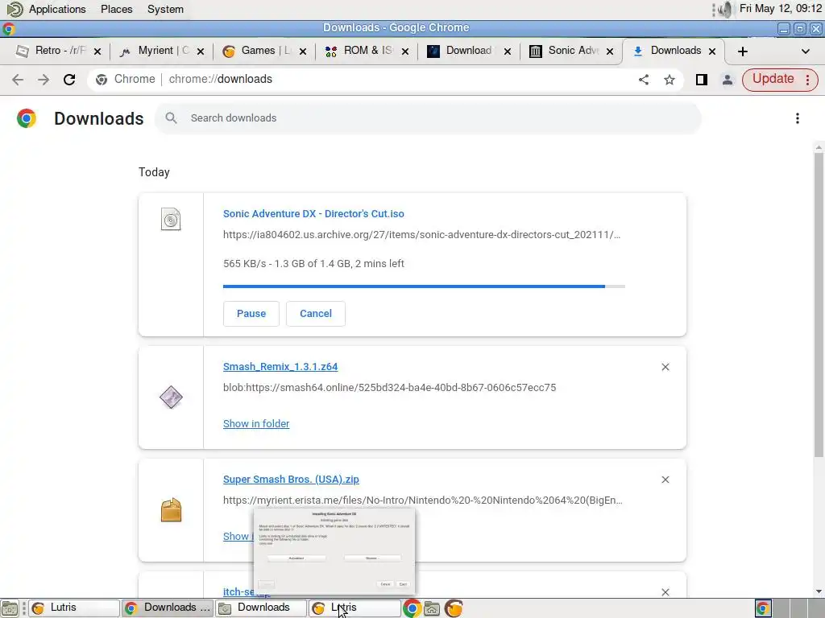Open the file manager bottom panel icon
This screenshot has width=825, height=618.
pyautogui.click(x=432, y=608)
